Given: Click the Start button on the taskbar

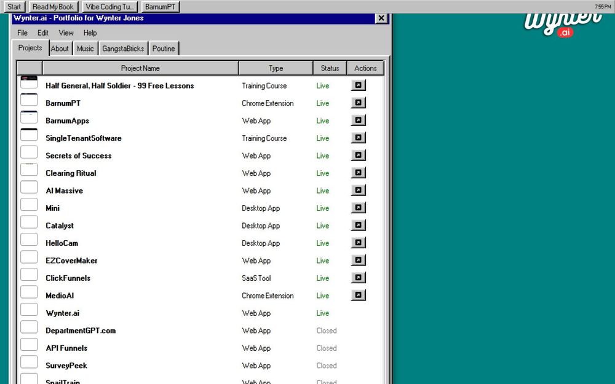Looking at the screenshot, I should click(14, 7).
